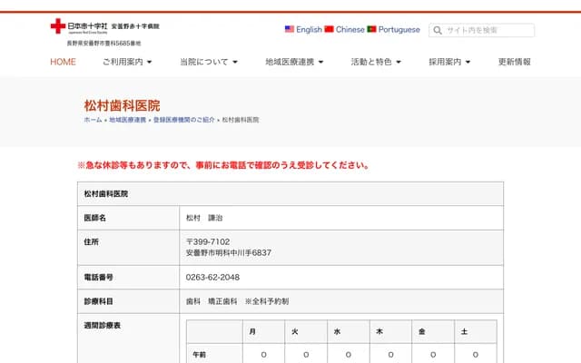This screenshot has width=581, height=363.
Task: Switch site language to Portuguese
Action: pyautogui.click(x=399, y=30)
